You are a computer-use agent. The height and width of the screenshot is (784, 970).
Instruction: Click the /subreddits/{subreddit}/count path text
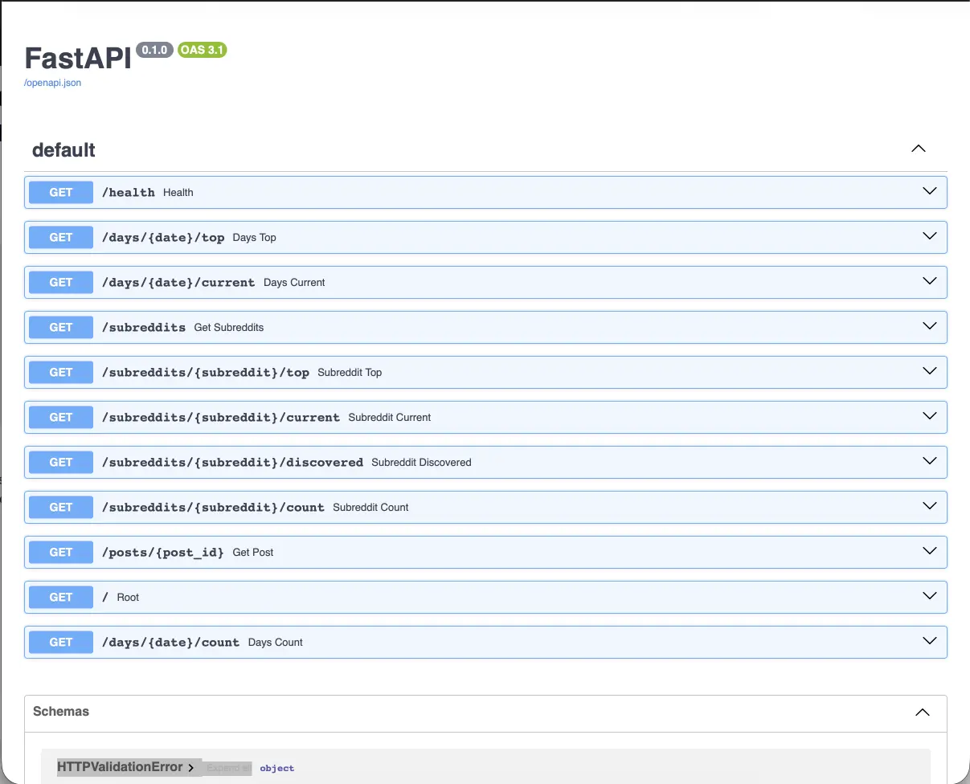[x=213, y=507]
